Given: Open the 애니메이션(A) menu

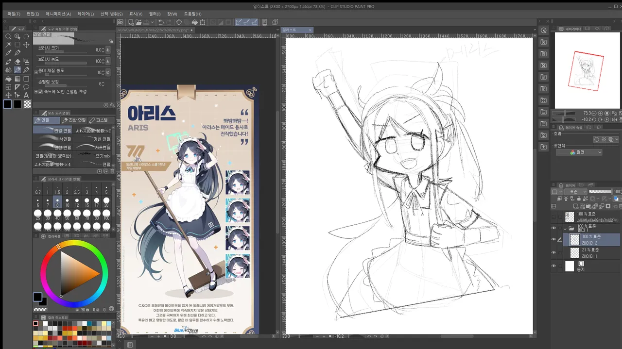Looking at the screenshot, I should 58,14.
